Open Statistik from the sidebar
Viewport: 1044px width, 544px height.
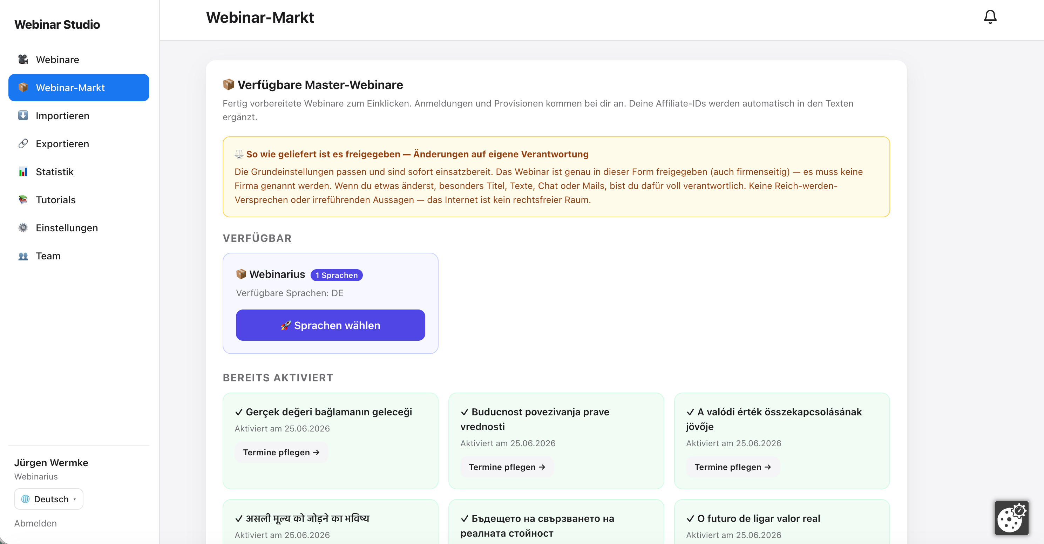pos(79,171)
